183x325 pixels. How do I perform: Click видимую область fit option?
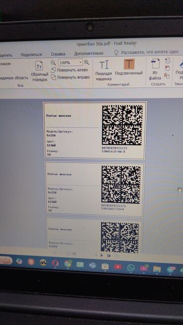pyautogui.click(x=14, y=78)
